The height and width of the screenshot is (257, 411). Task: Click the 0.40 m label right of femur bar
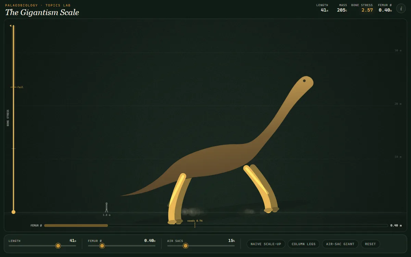(396, 225)
